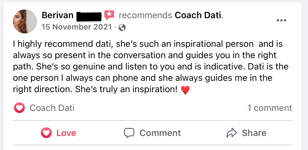308x150 pixels.
Task: Click the red heart emoji in post text
Action: [x=185, y=90]
